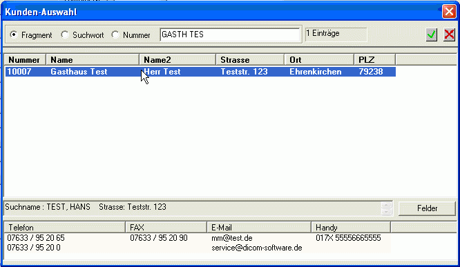The image size is (460, 267).
Task: Click the search field containing GASTH TES
Action: [230, 34]
